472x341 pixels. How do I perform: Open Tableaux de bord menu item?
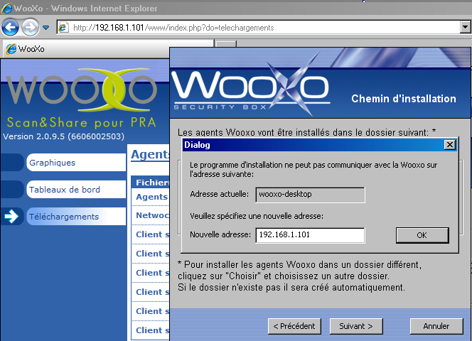76,190
